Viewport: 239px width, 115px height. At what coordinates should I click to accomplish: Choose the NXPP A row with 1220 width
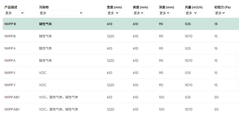point(121,61)
